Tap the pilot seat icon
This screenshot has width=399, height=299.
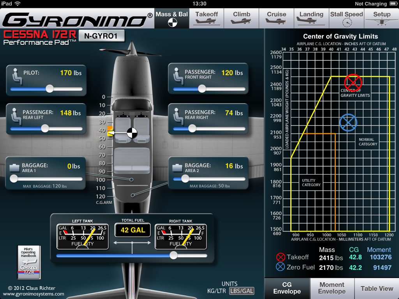coord(17,76)
